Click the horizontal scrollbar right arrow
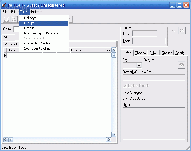This screenshot has height=151, width=191. (x=108, y=140)
